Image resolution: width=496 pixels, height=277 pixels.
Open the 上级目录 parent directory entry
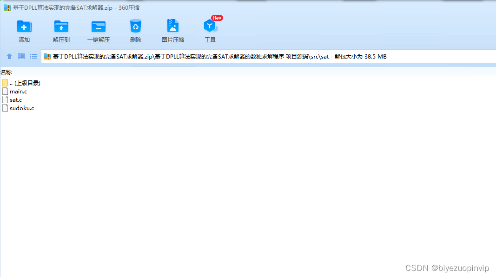click(26, 82)
